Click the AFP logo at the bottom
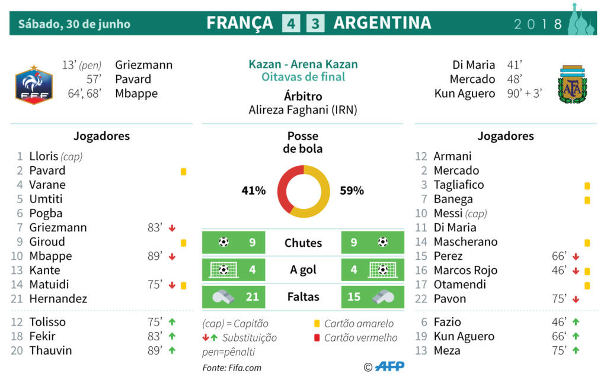The height and width of the screenshot is (380, 607). [390, 366]
